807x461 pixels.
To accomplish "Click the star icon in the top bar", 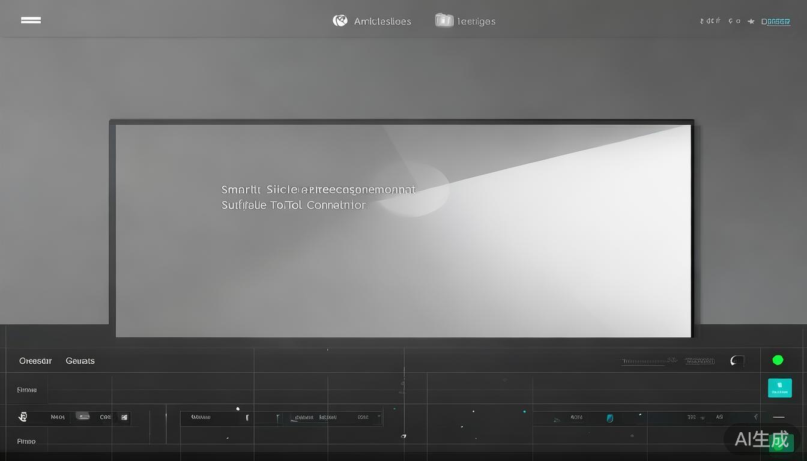I will pos(751,22).
